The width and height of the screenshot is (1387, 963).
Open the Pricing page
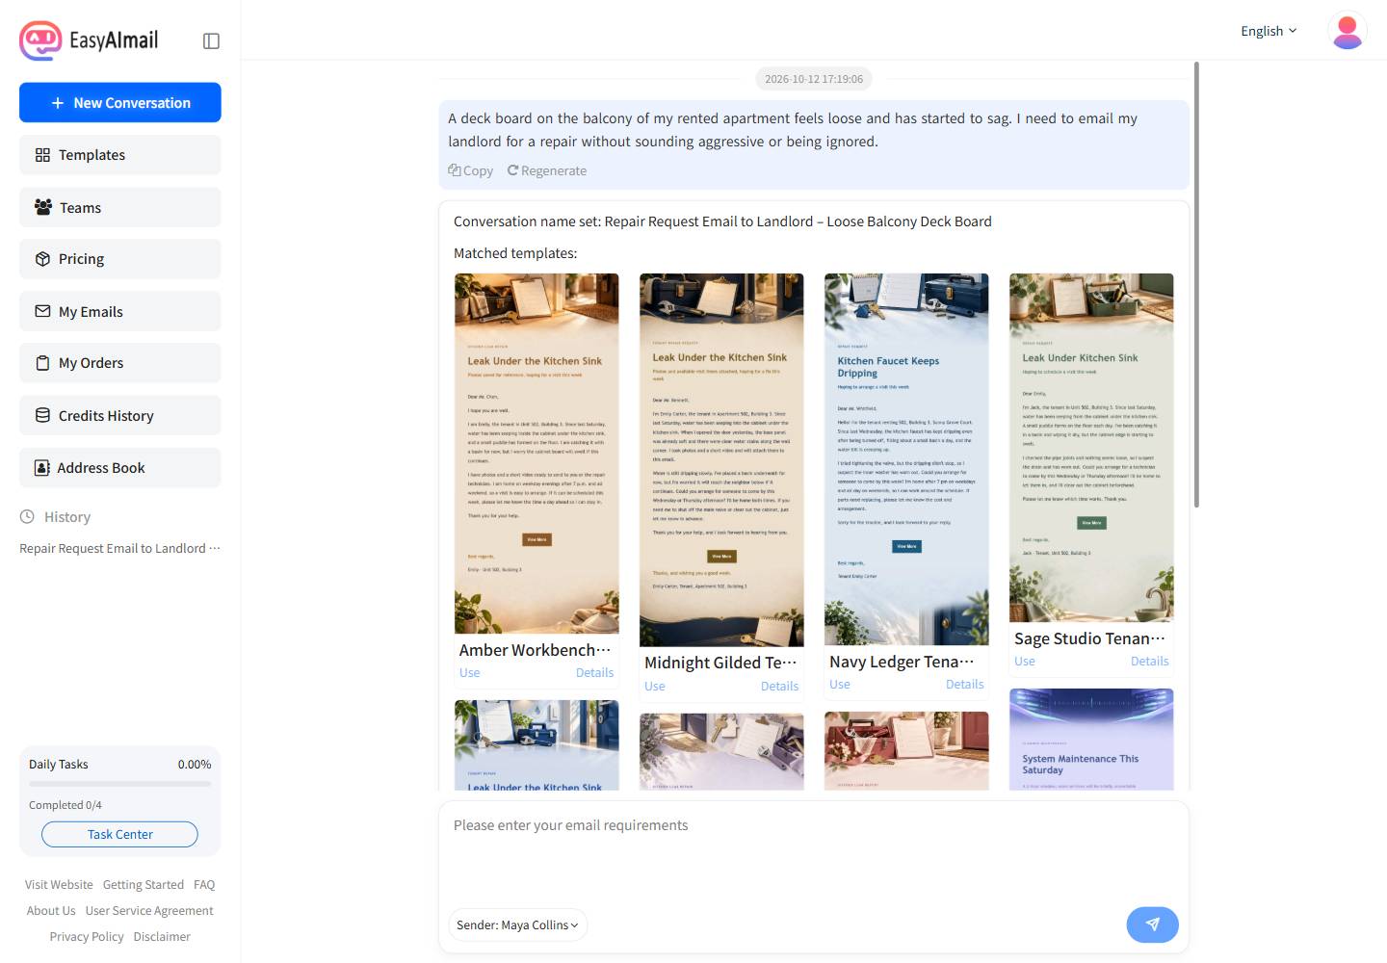pos(120,259)
